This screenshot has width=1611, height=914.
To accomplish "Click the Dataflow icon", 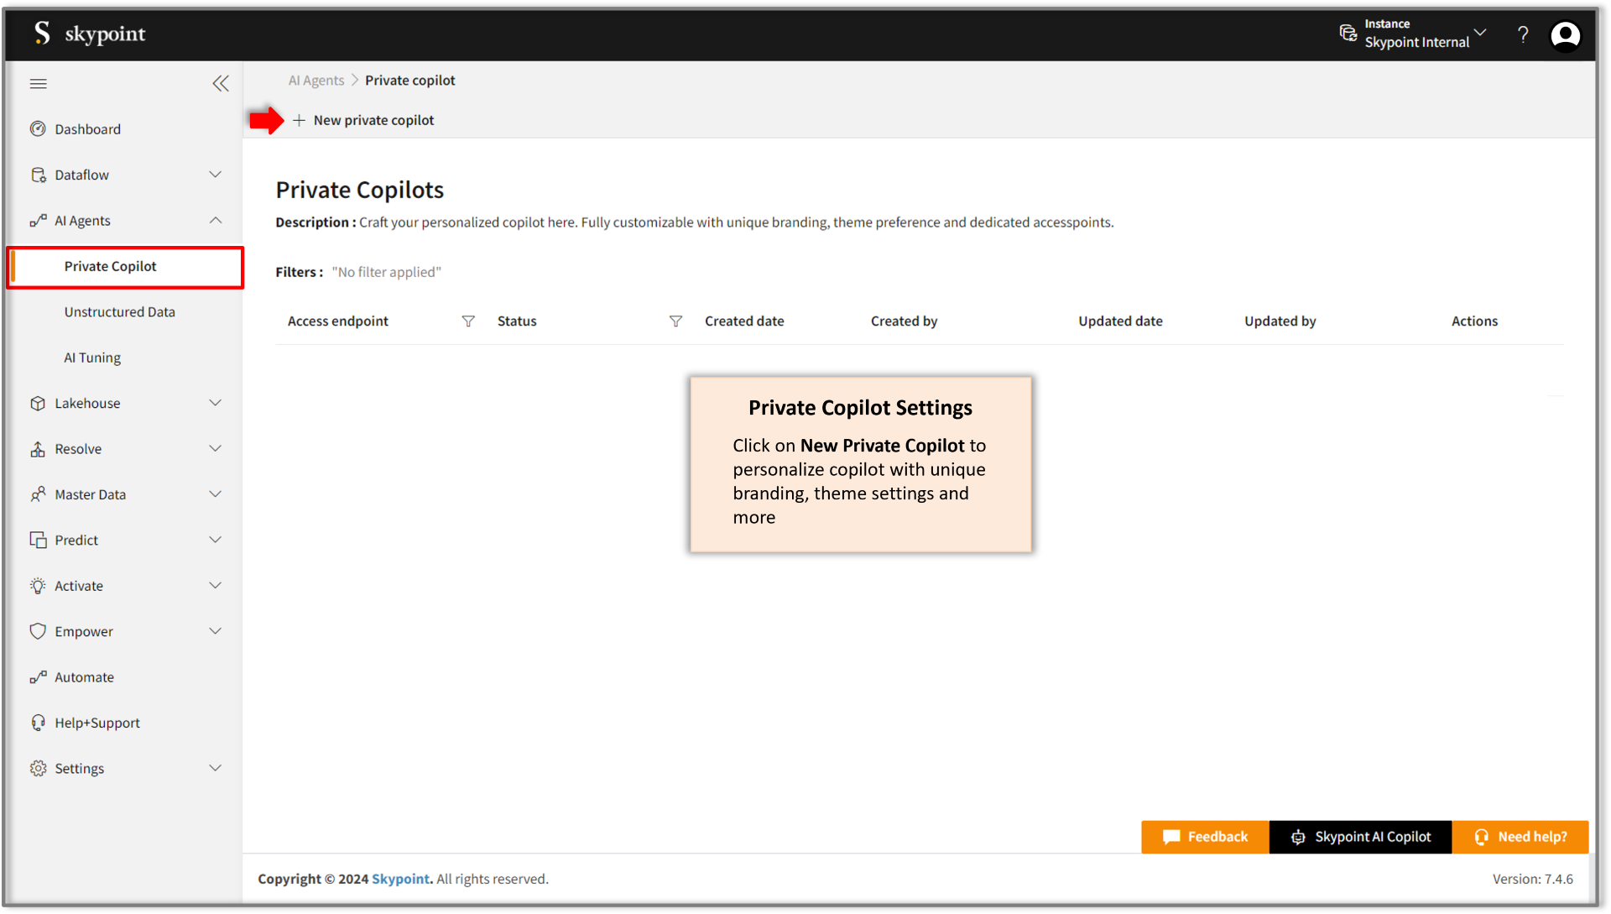I will [38, 175].
